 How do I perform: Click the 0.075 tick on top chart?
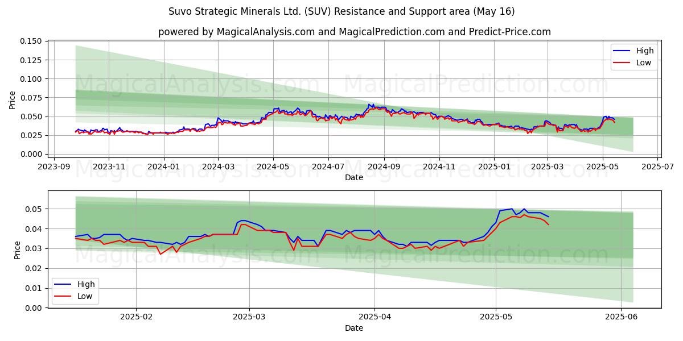pos(32,98)
